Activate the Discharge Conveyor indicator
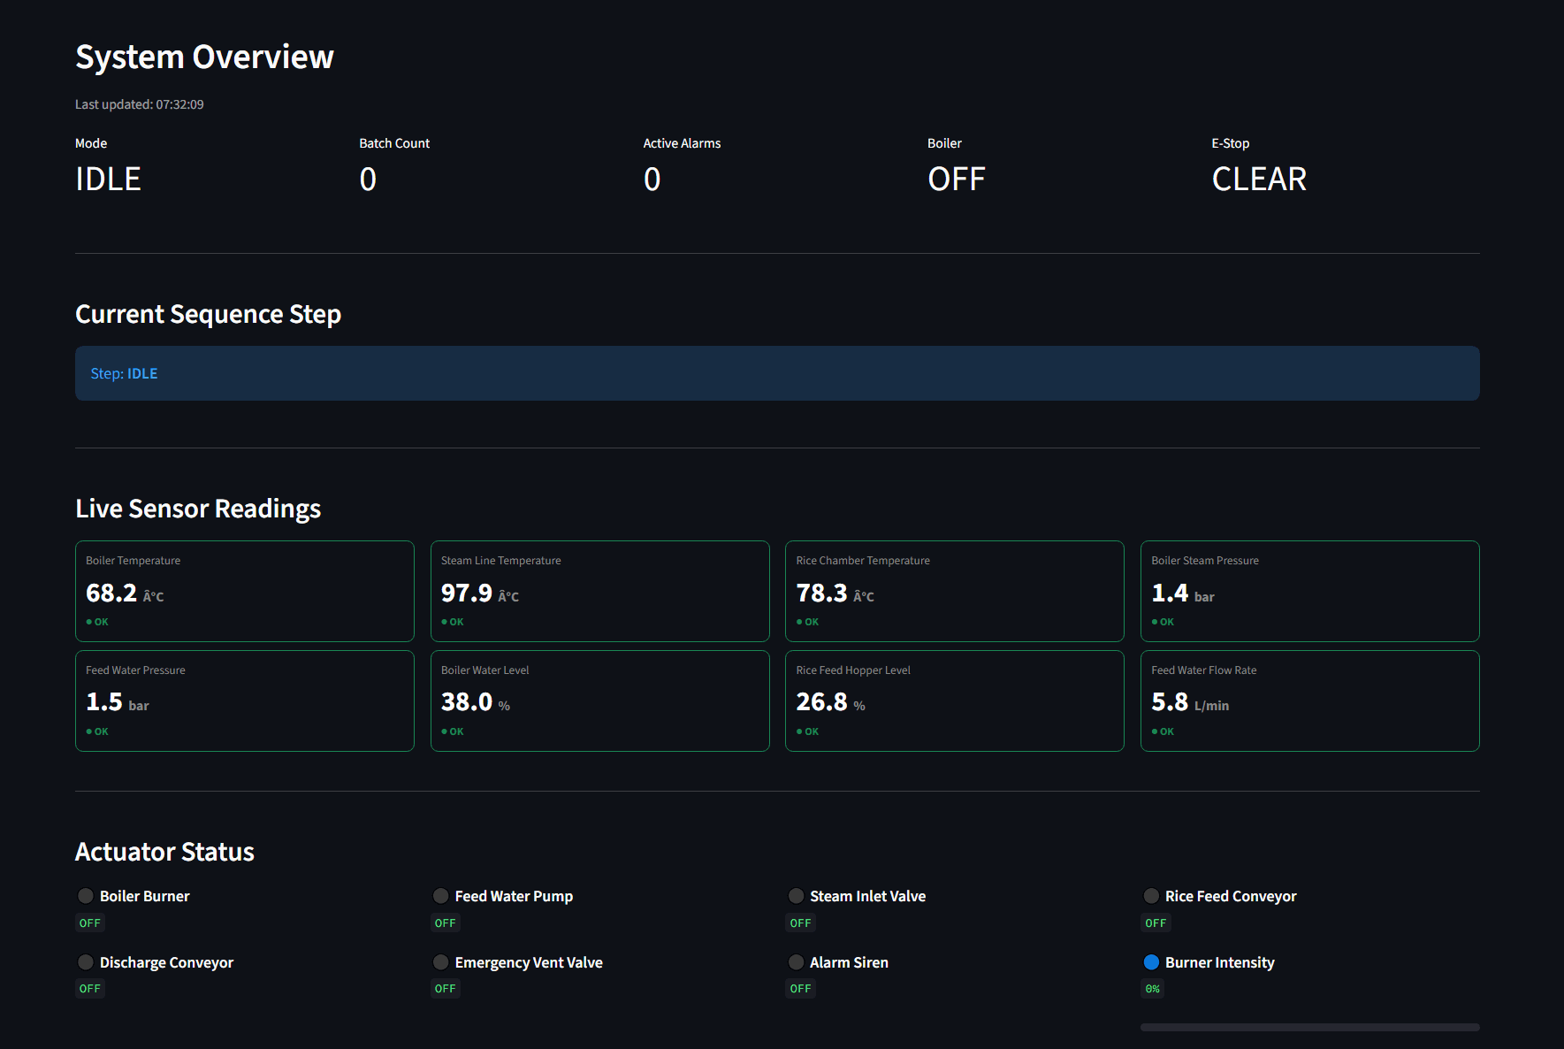This screenshot has width=1564, height=1049. (x=86, y=961)
